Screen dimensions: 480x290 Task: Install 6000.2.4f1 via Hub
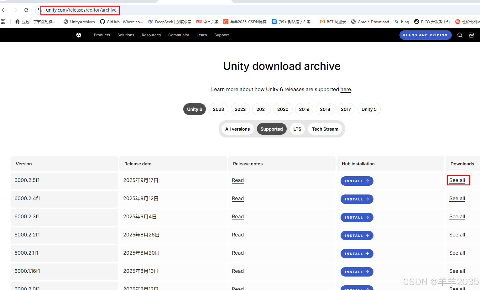[x=357, y=199]
